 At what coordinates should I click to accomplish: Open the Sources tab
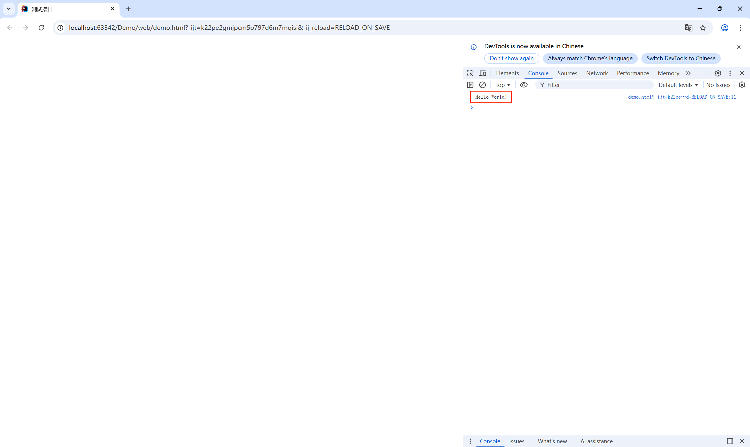567,73
